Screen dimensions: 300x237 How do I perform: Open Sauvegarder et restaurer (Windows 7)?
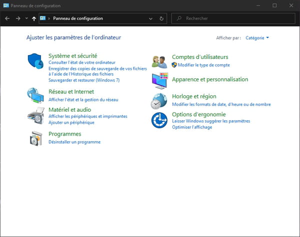click(84, 80)
